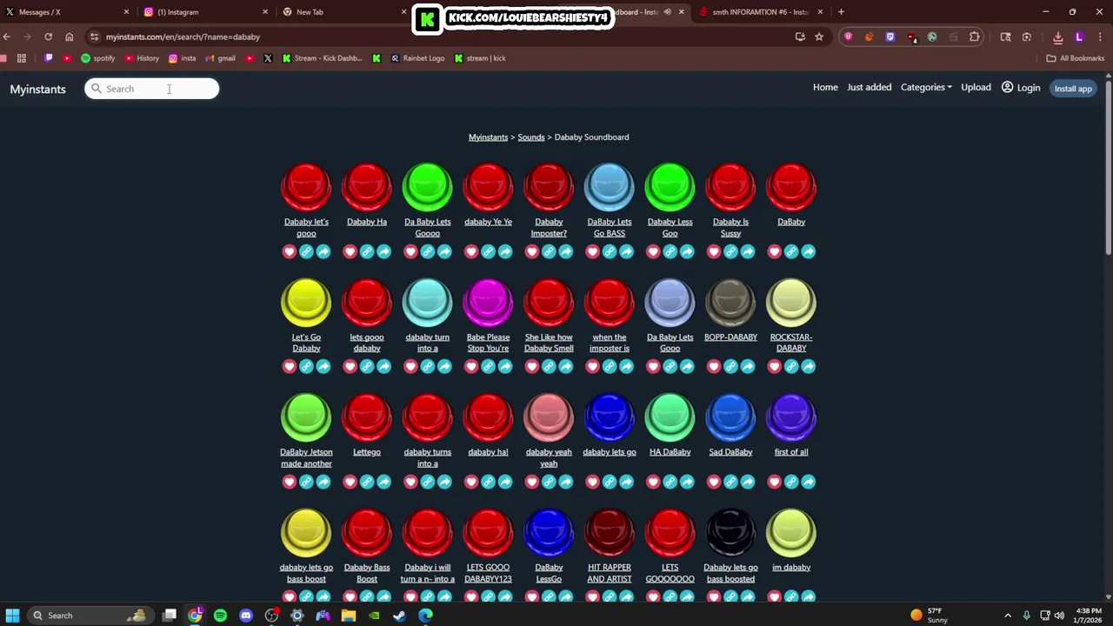Toggle heart under 'Let's Go Dababy'
The width and height of the screenshot is (1113, 626).
290,366
